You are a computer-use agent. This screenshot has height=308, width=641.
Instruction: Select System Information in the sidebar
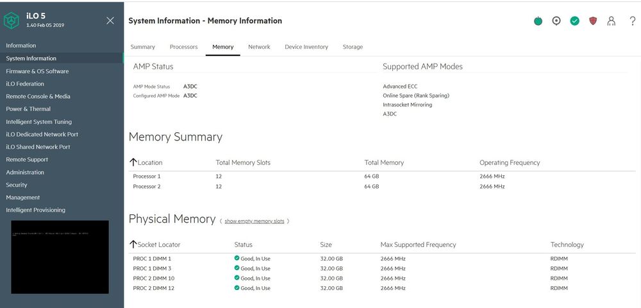tap(62, 58)
